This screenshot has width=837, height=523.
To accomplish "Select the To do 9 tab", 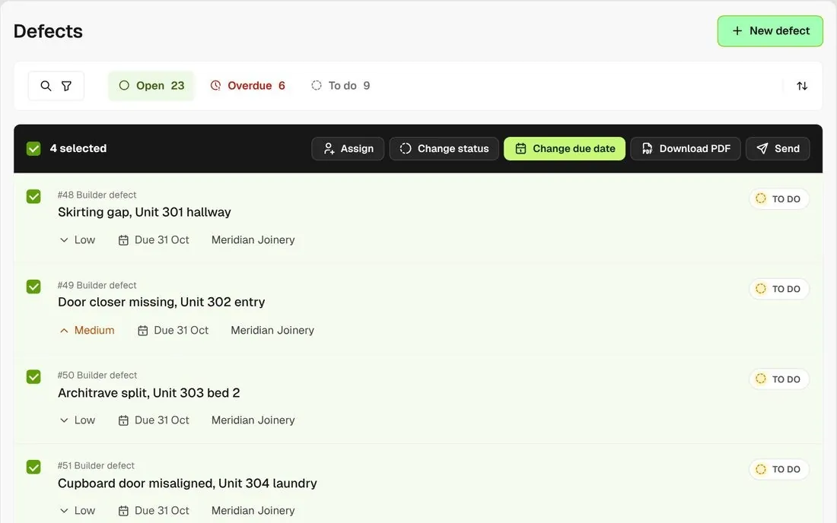I will (x=341, y=86).
